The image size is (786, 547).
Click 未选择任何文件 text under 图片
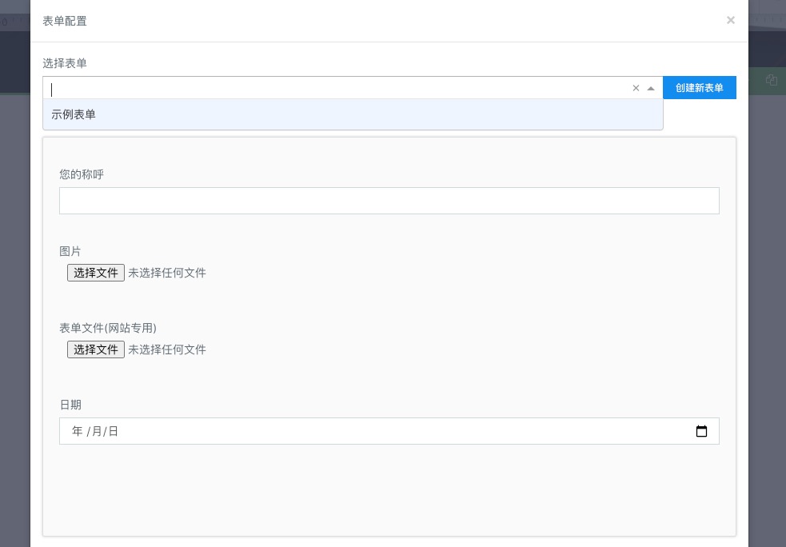click(167, 273)
